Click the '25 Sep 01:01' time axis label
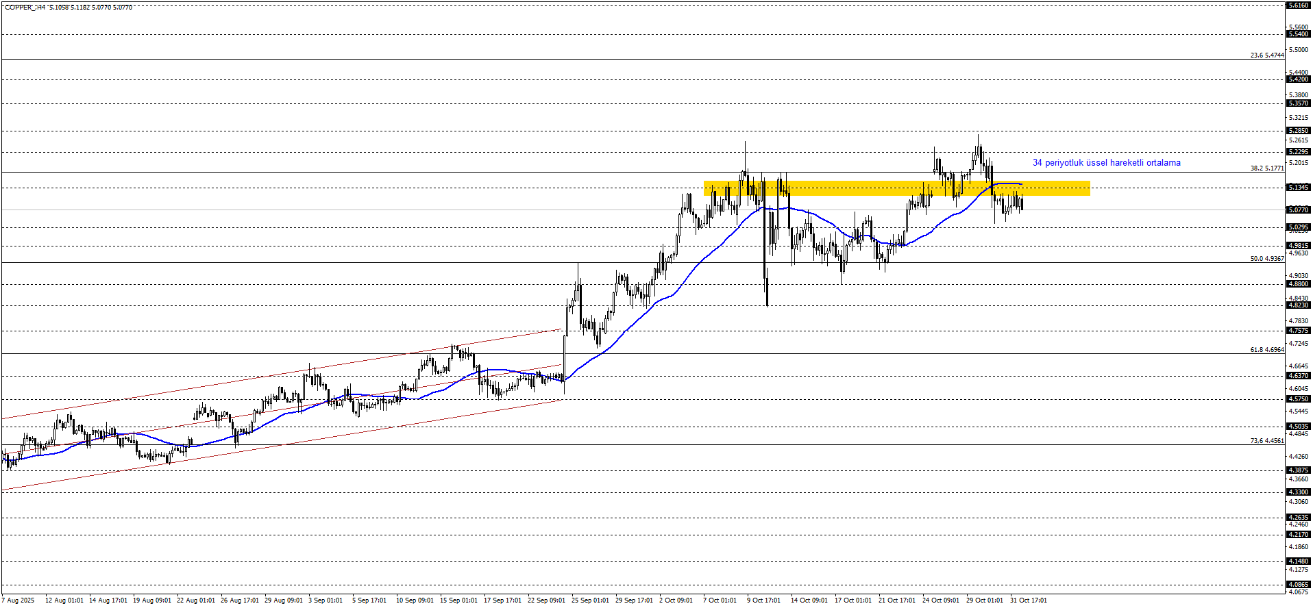This screenshot has height=608, width=1313. (589, 600)
